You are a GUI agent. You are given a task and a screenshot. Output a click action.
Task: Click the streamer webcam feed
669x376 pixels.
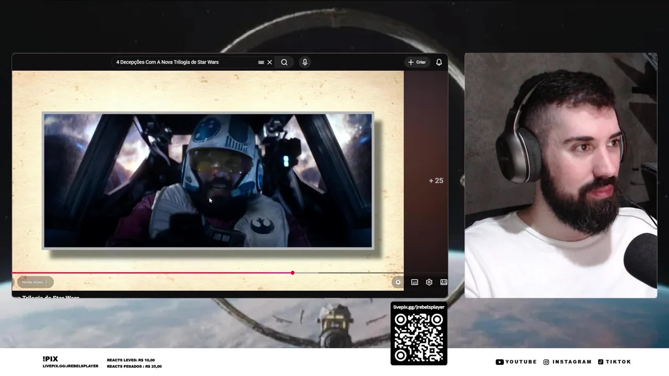pyautogui.click(x=561, y=175)
